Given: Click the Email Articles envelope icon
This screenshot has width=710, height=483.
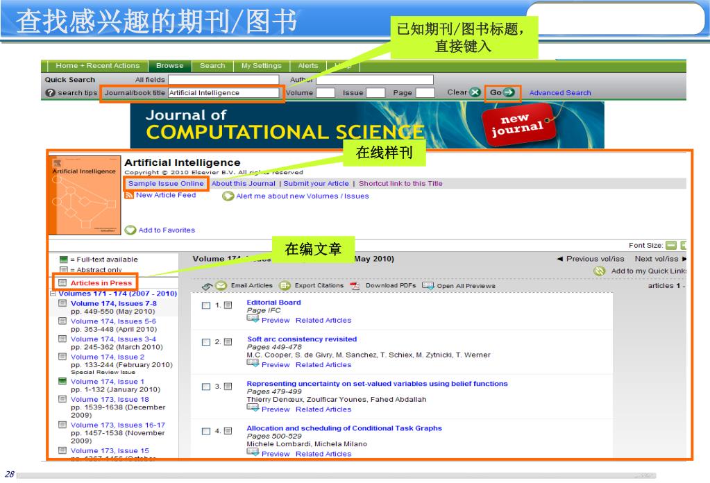Looking at the screenshot, I should 221,286.
